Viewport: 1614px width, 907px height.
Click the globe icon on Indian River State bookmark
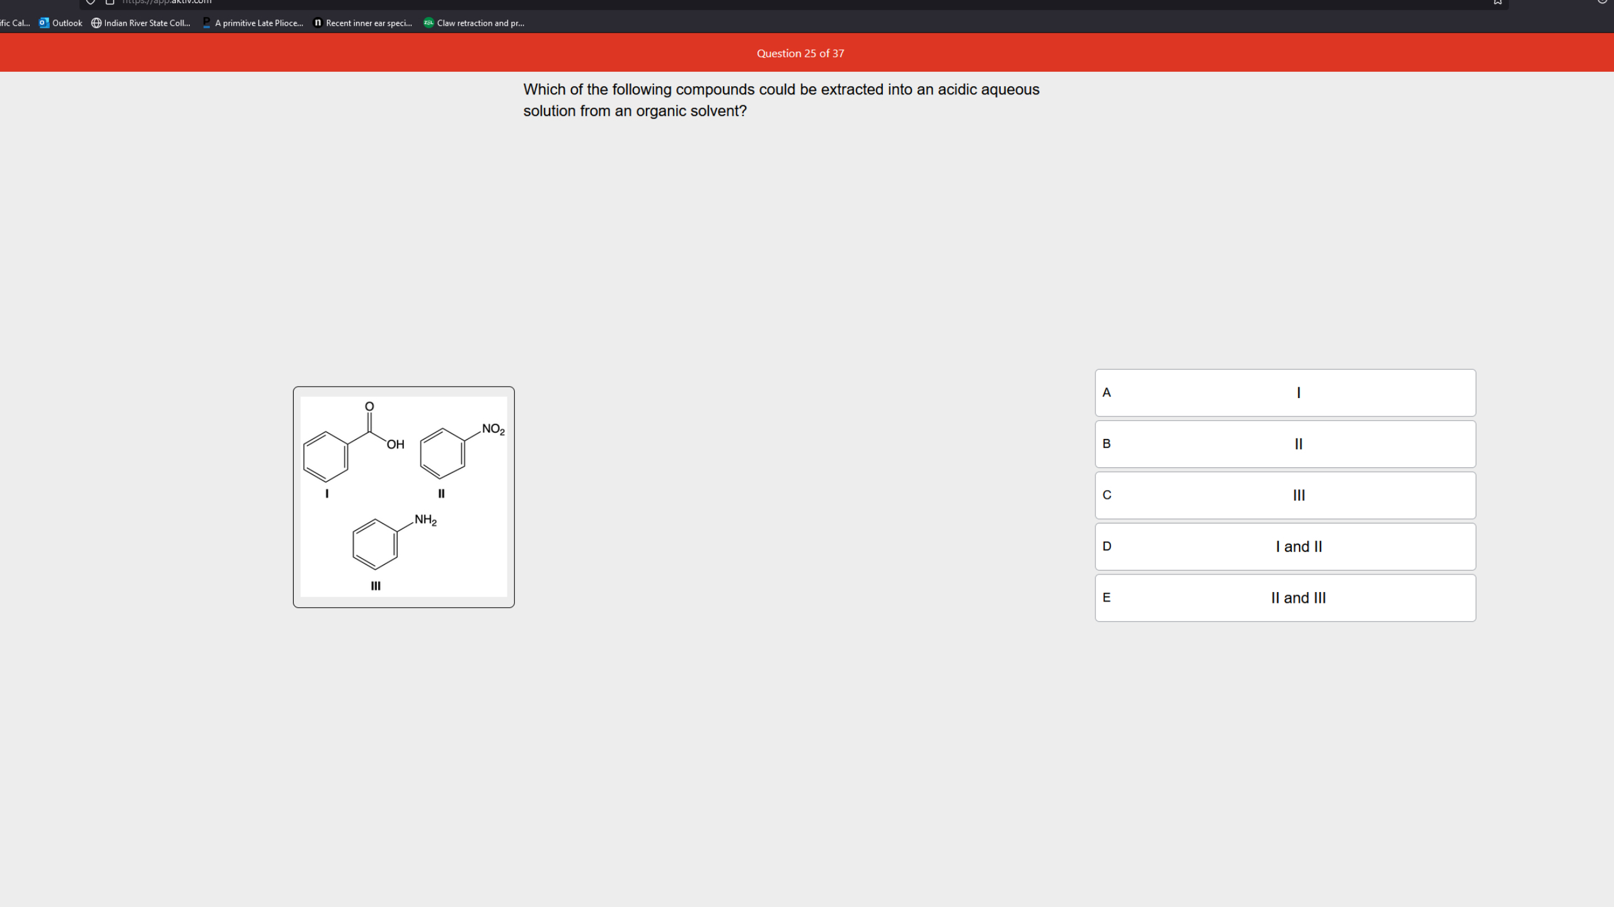[x=96, y=23]
